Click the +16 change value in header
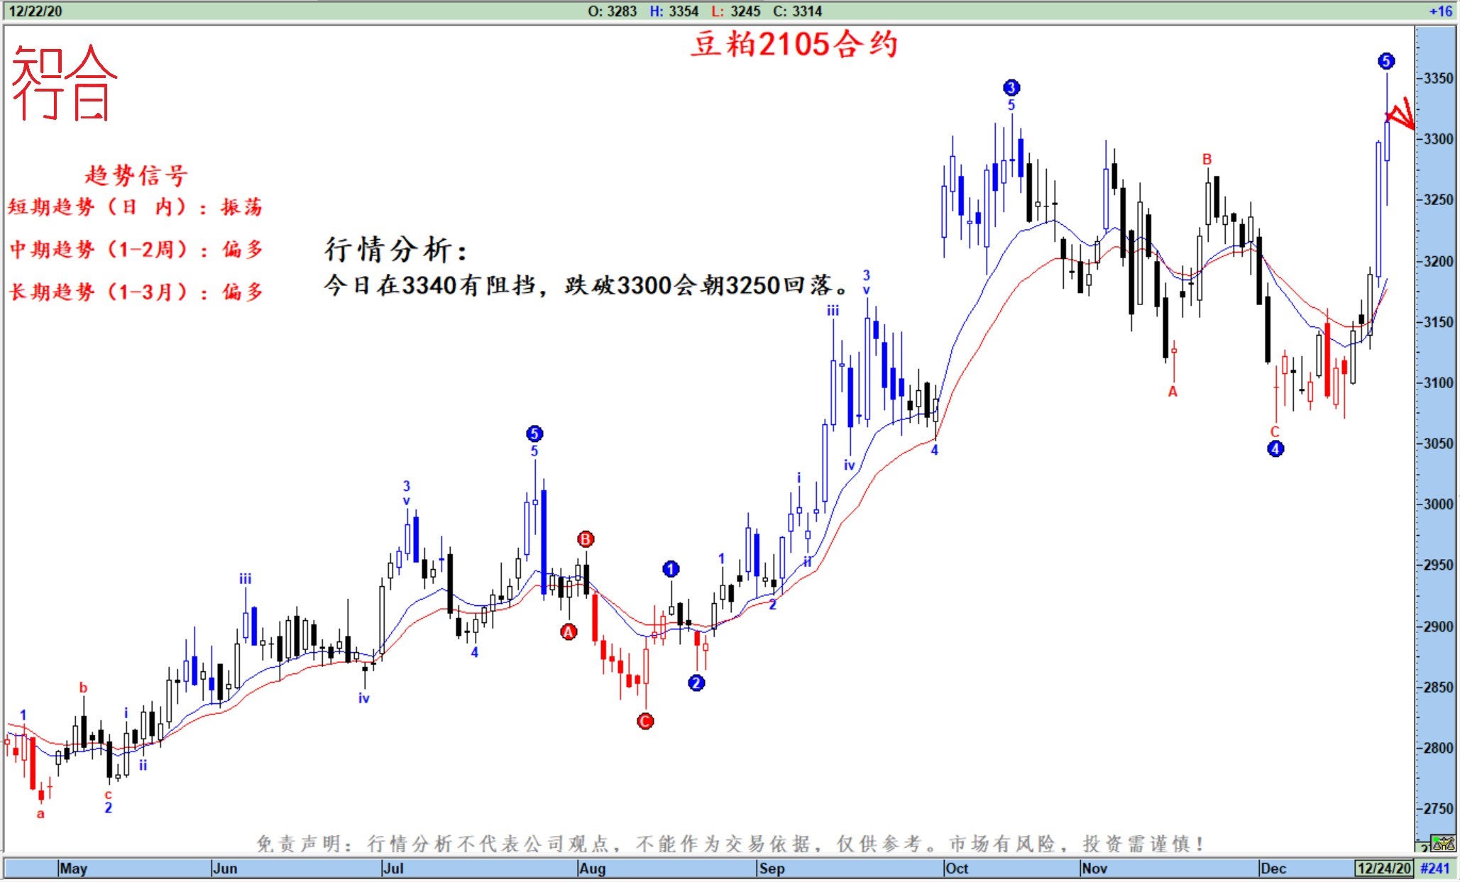Viewport: 1460px width, 882px height. point(1440,11)
